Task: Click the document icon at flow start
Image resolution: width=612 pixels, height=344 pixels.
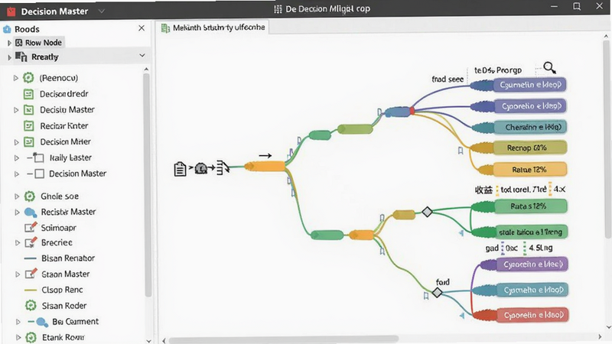Action: (180, 169)
